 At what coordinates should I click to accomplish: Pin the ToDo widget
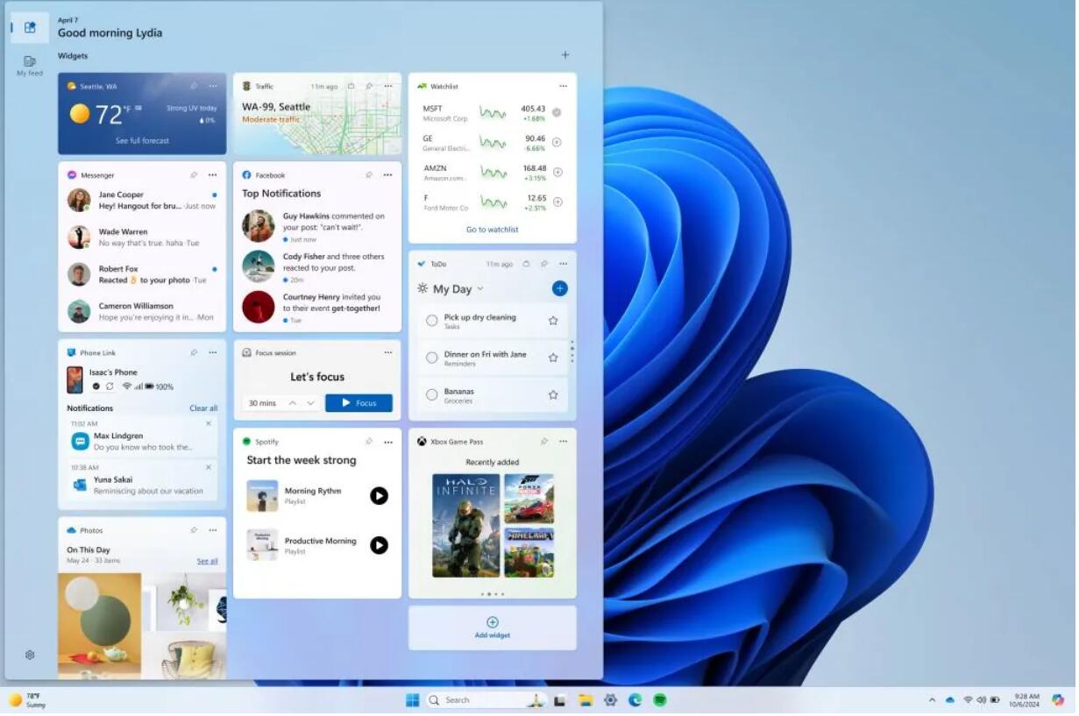[545, 264]
